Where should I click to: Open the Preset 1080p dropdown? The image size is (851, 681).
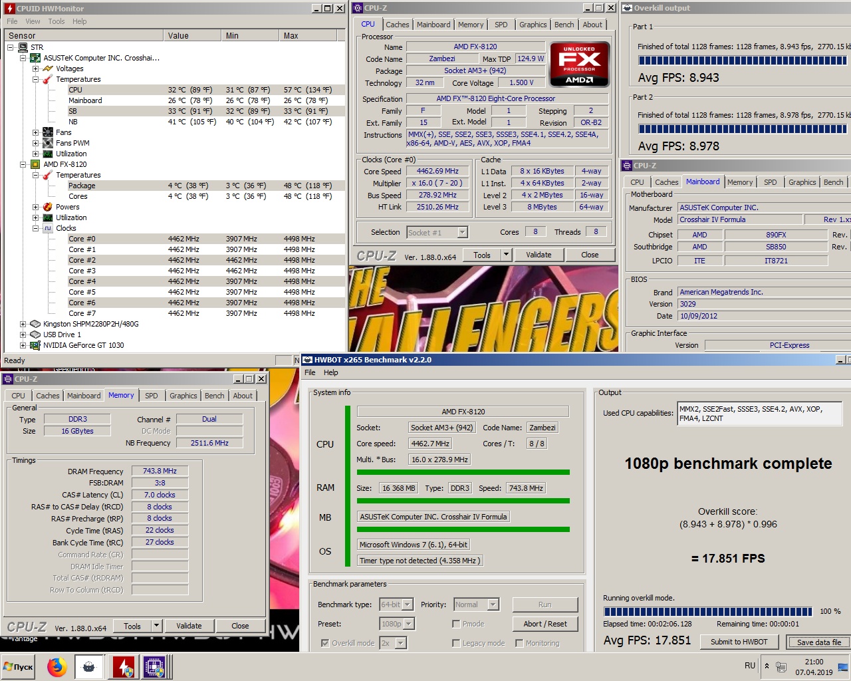[x=409, y=624]
